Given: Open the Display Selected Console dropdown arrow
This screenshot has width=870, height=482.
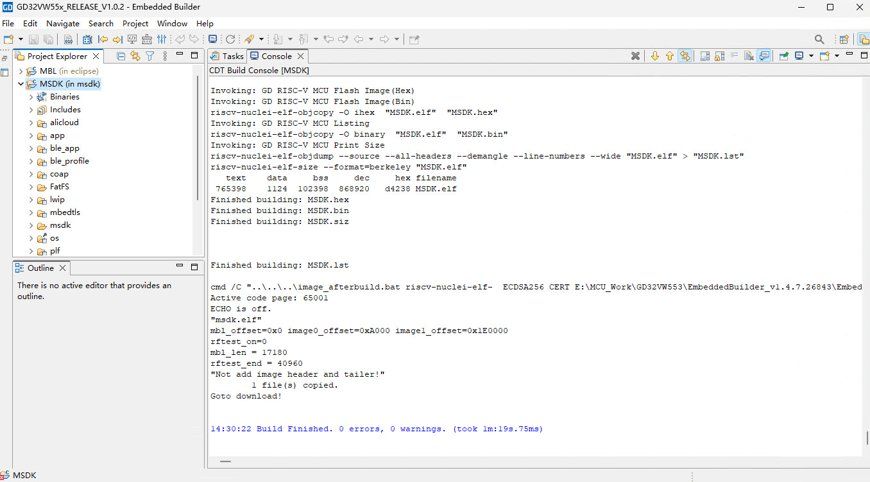Looking at the screenshot, I should pyautogui.click(x=811, y=56).
